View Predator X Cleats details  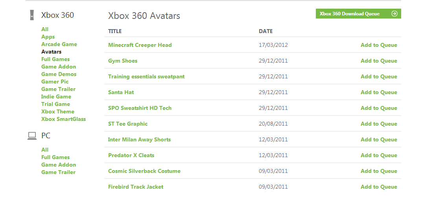click(x=131, y=155)
